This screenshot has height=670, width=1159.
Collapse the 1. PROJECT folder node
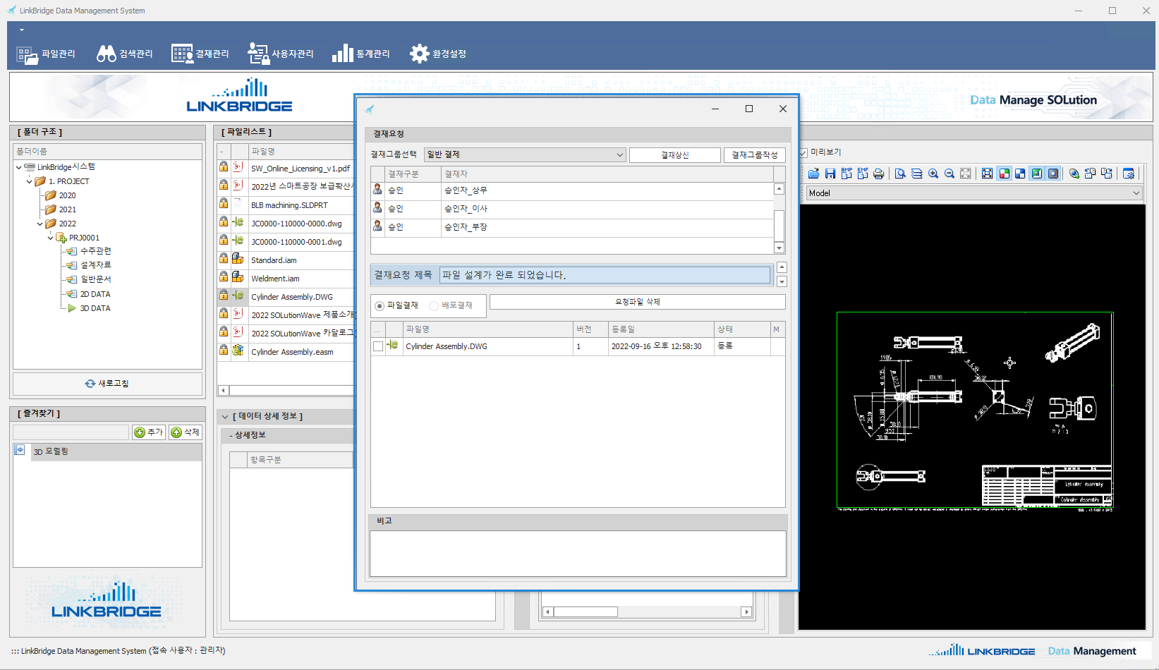click(29, 181)
